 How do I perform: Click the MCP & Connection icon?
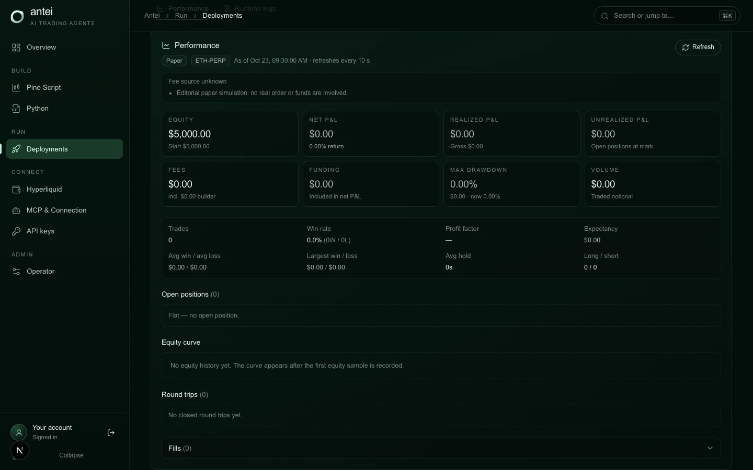click(16, 210)
